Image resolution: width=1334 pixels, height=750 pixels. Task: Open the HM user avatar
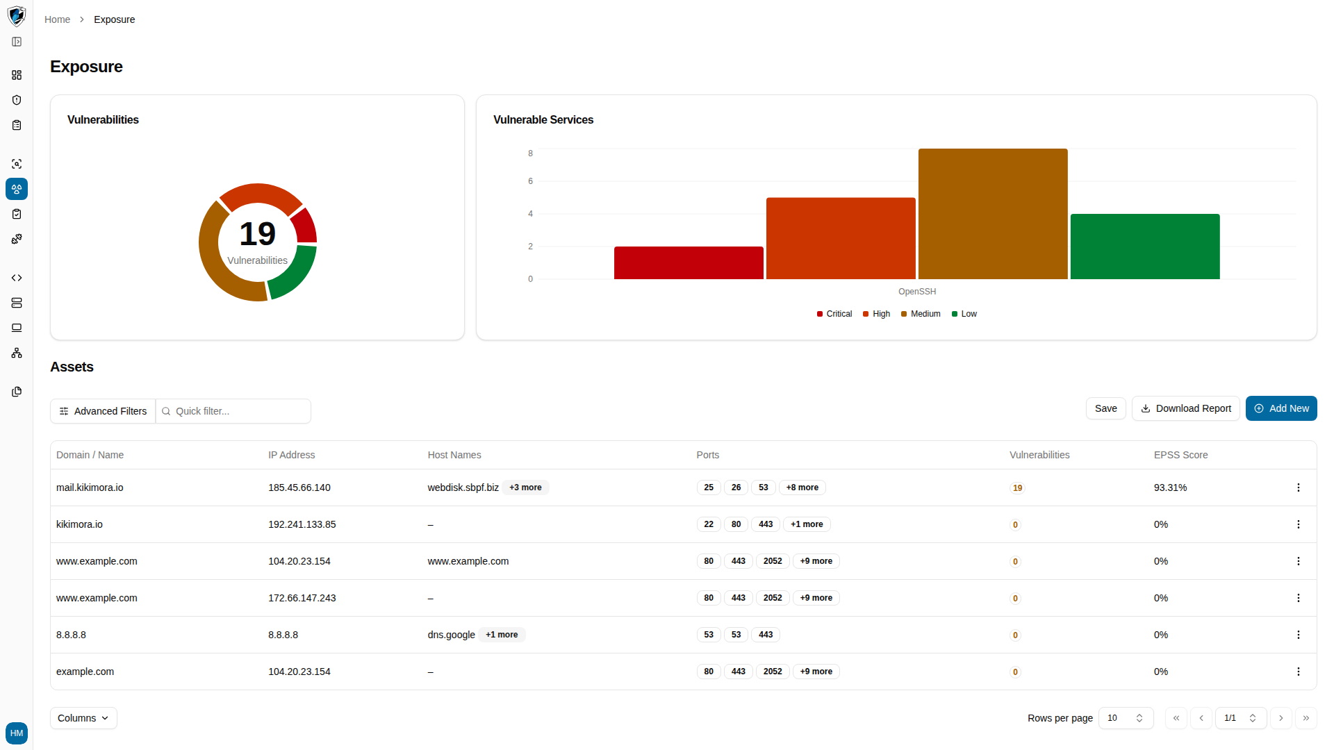17,733
